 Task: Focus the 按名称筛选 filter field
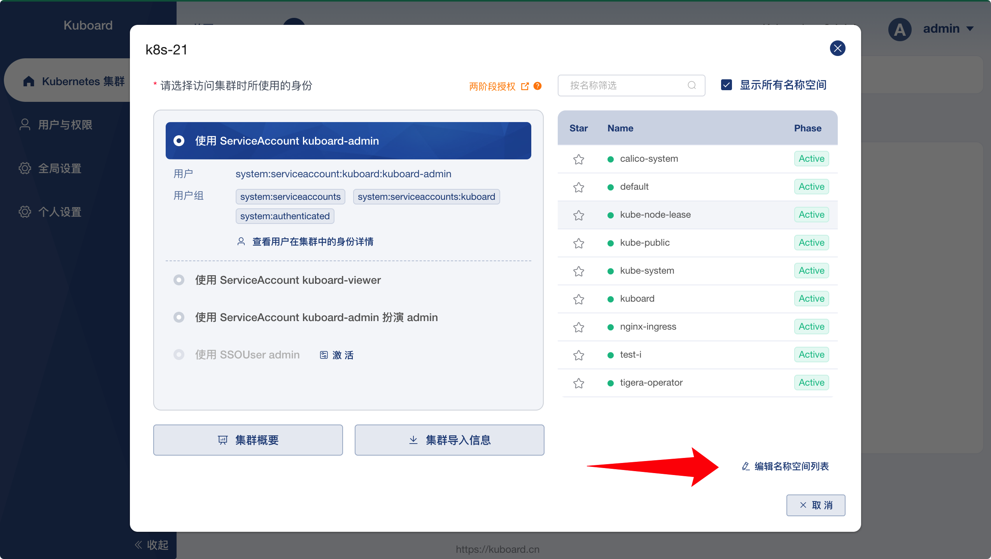pyautogui.click(x=631, y=85)
